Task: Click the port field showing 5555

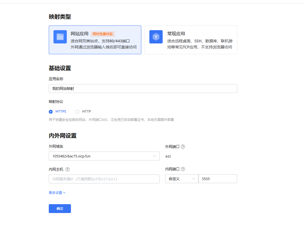Action: [x=218, y=179]
